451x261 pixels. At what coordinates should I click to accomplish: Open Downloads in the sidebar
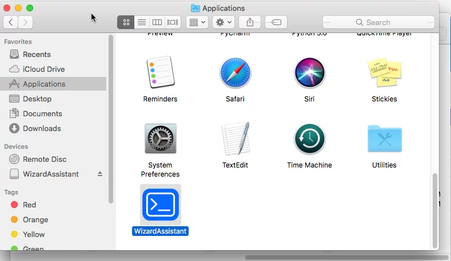pos(53,128)
